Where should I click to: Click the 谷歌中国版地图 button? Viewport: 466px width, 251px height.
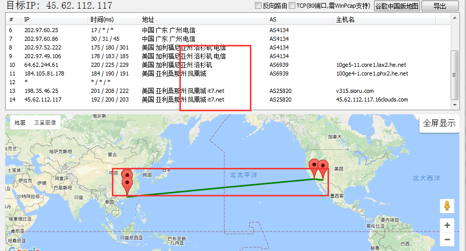(x=397, y=6)
